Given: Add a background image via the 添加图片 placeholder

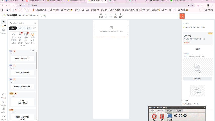Looking at the screenshot, I should coord(197,67).
